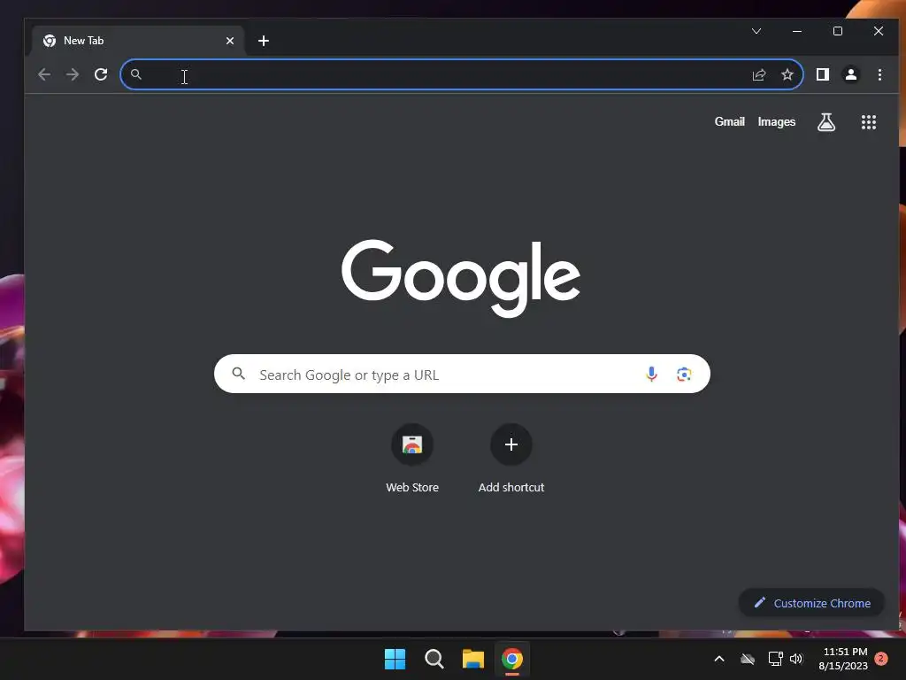Open the Images link
906x680 pixels.
tap(777, 122)
